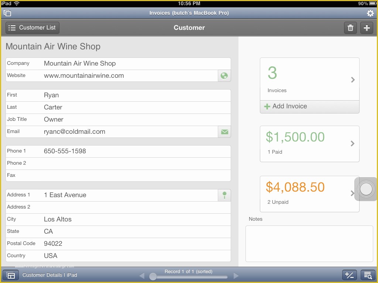Move the record slider handle

point(153,276)
